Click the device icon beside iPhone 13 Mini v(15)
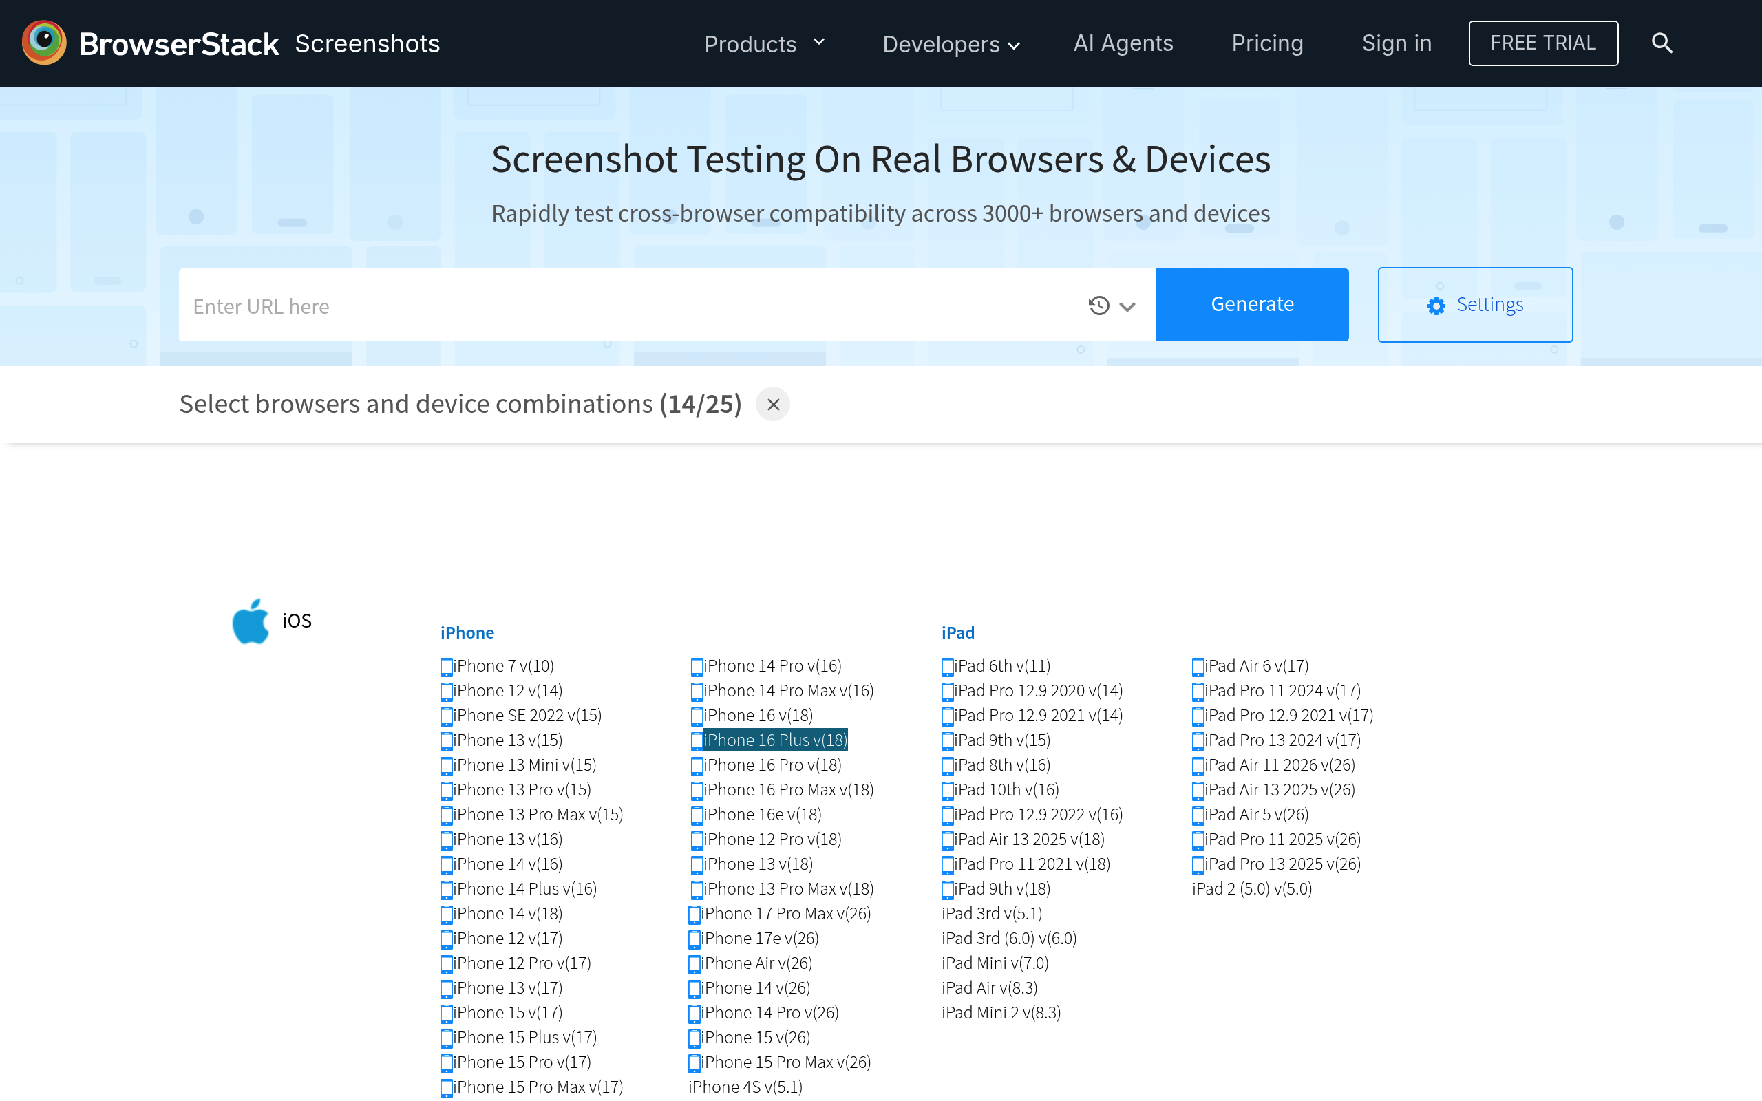The height and width of the screenshot is (1101, 1762). pyautogui.click(x=446, y=765)
